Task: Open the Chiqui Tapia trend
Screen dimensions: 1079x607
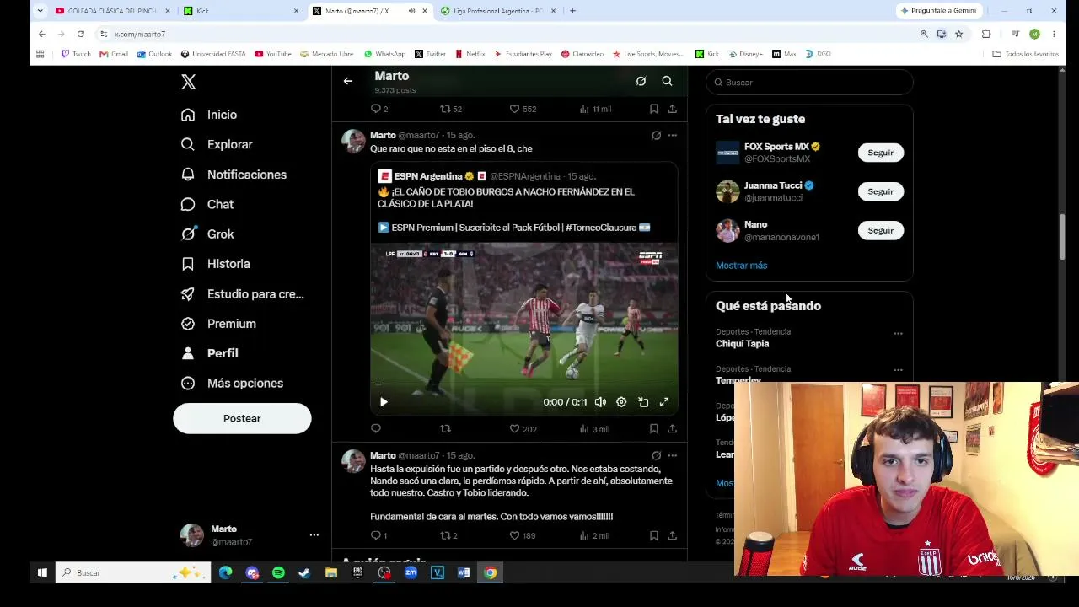Action: (742, 344)
